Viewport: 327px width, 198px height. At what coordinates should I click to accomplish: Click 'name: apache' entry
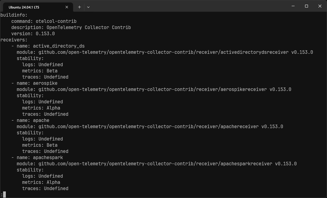pyautogui.click(x=33, y=120)
